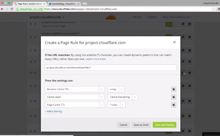Open Support in the header

coord(152,17)
